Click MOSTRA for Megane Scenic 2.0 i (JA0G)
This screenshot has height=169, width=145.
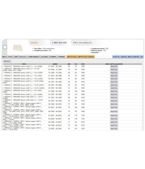114,94
